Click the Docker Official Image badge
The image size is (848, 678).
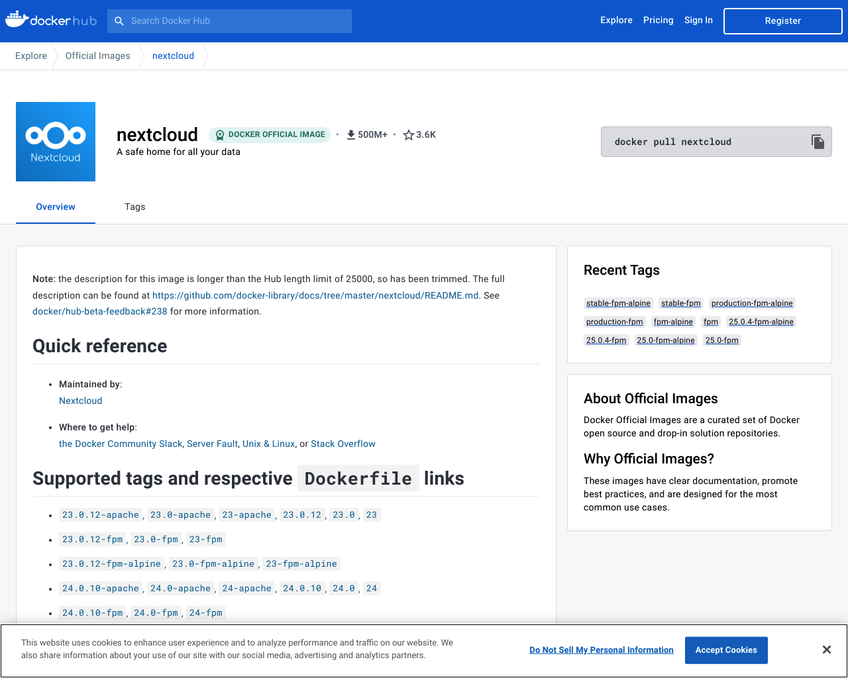tap(270, 134)
